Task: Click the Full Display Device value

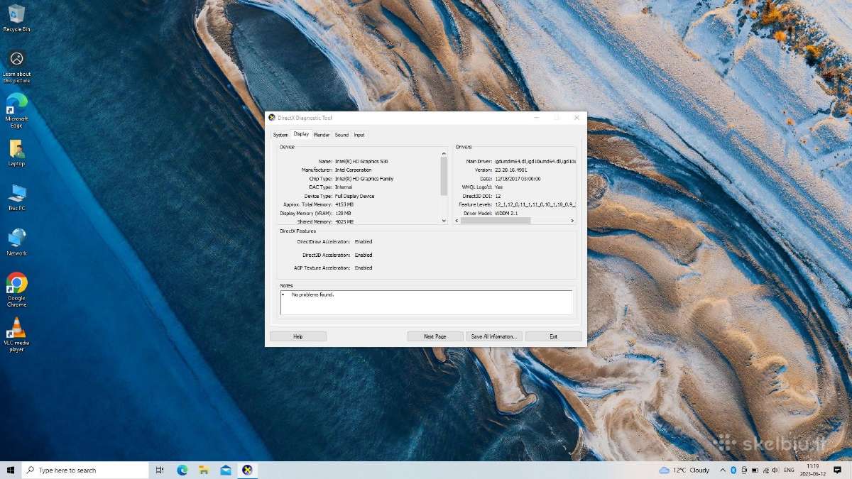Action: (354, 196)
